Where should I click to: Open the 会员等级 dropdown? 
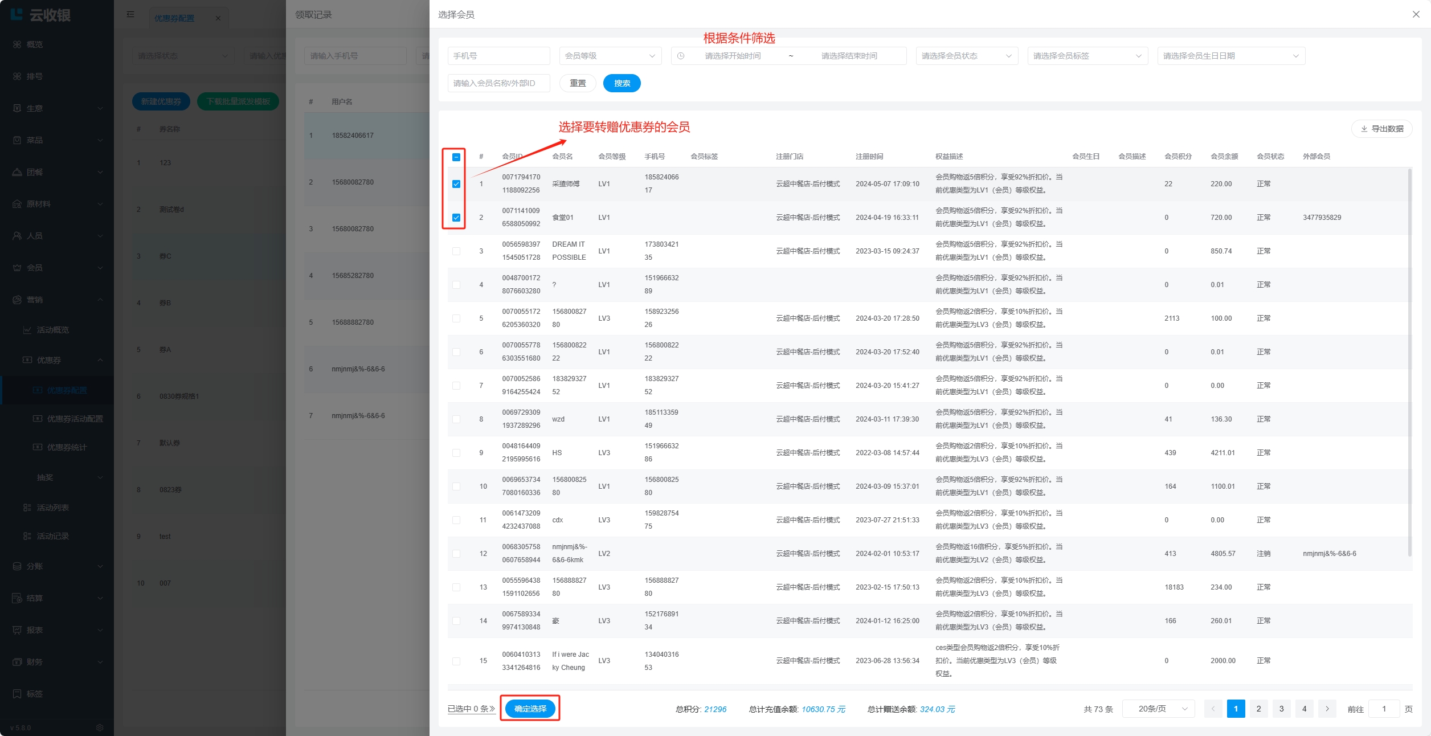tap(610, 56)
